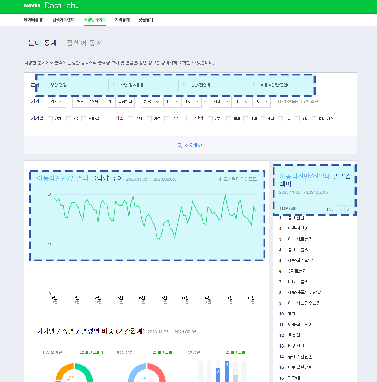Click keyword 이동식트롤리 in the ranking list

click(300, 239)
